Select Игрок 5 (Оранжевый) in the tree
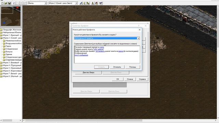 coord(12,68)
